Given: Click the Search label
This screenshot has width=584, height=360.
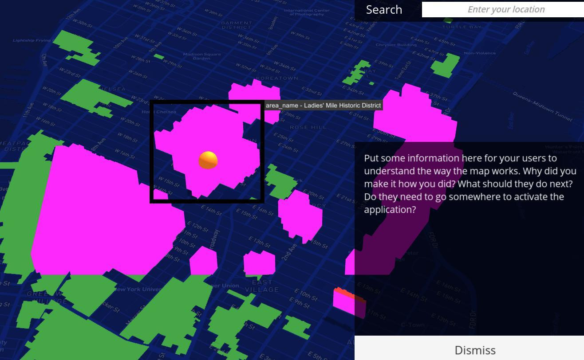Looking at the screenshot, I should [384, 10].
